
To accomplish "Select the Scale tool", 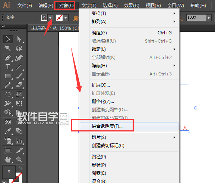I will (19, 94).
